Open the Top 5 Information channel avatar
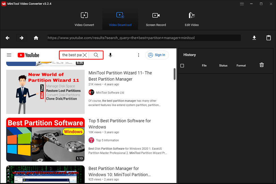 [x=91, y=140]
